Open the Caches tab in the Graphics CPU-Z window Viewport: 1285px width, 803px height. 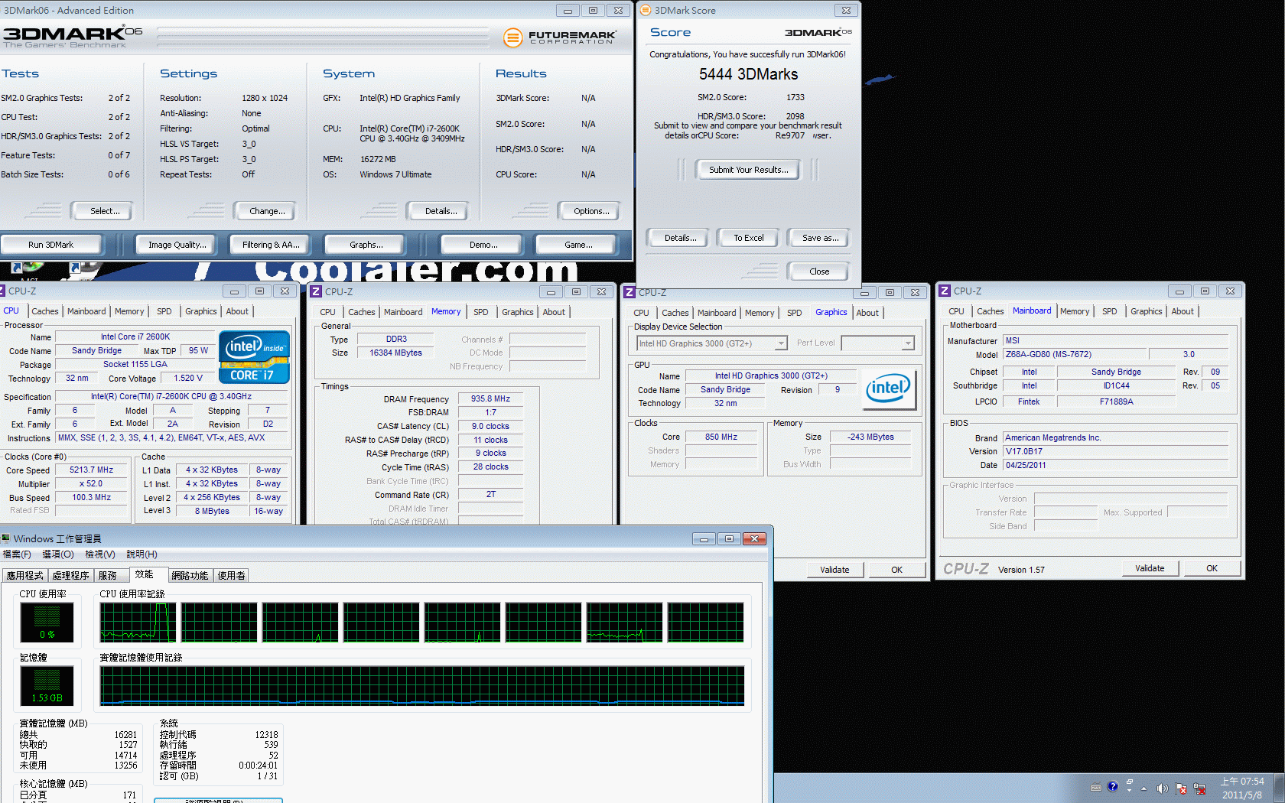point(675,313)
